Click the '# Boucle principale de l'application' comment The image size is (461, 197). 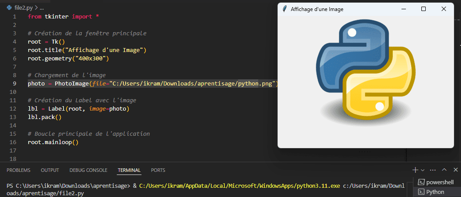[x=89, y=134]
